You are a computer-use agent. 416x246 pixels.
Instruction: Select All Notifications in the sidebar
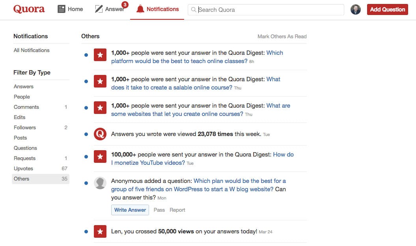[32, 50]
